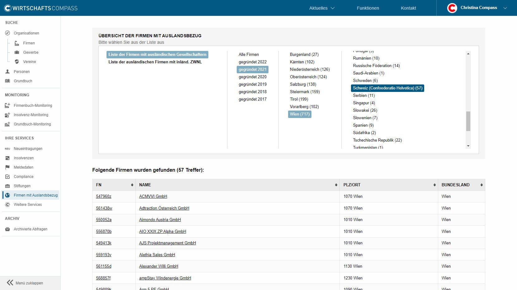The height and width of the screenshot is (290, 517).
Task: Click the NEU Neueintragungen badge icon
Action: pyautogui.click(x=7, y=149)
